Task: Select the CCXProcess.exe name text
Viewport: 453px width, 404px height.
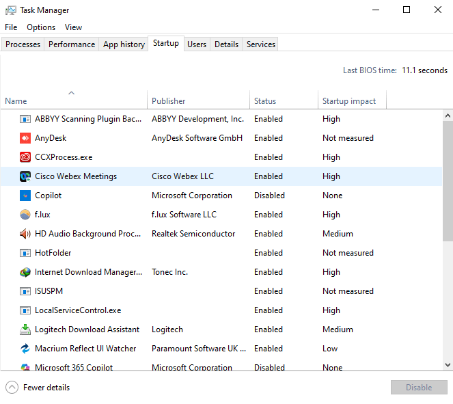Action: coord(64,157)
